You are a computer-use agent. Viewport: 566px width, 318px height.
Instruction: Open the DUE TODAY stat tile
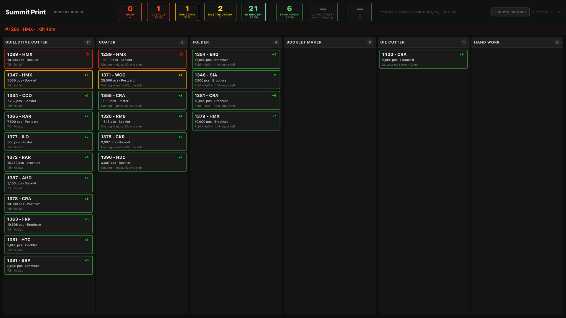(187, 12)
